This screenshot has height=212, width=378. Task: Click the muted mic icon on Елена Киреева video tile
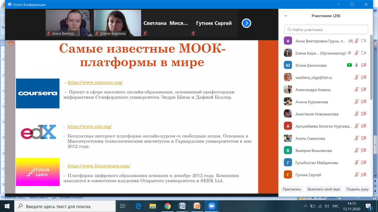97,33
